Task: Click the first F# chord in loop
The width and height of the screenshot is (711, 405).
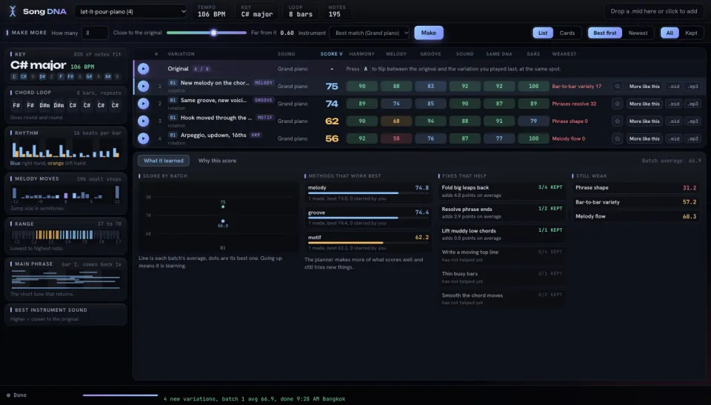Action: (x=16, y=105)
